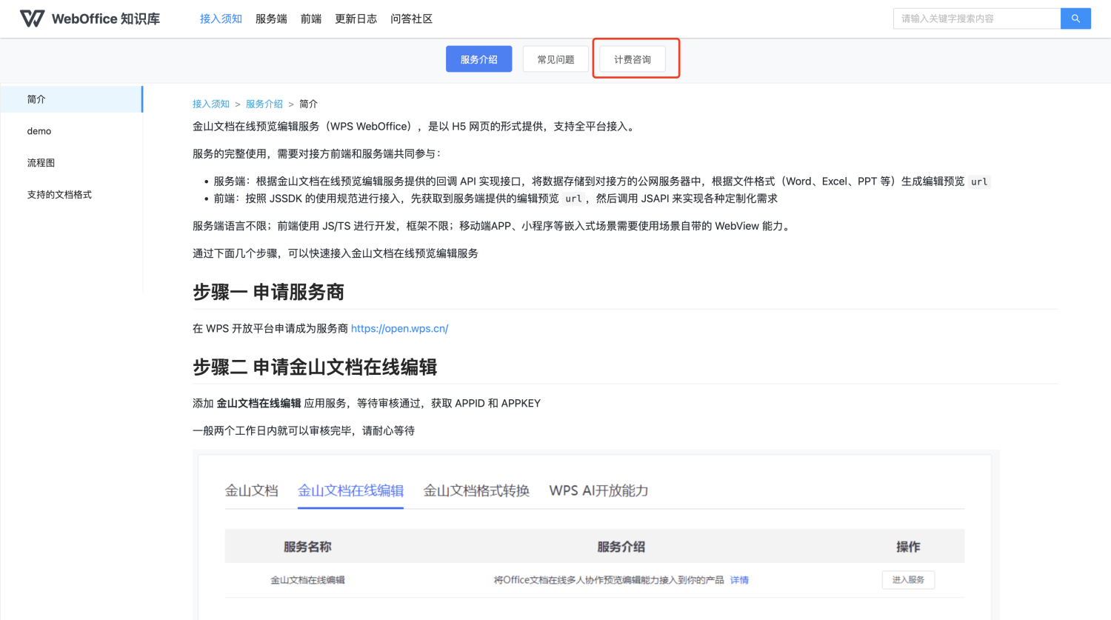Click the 服务介绍 column header in the table
Image resolution: width=1111 pixels, height=620 pixels.
[x=621, y=547]
